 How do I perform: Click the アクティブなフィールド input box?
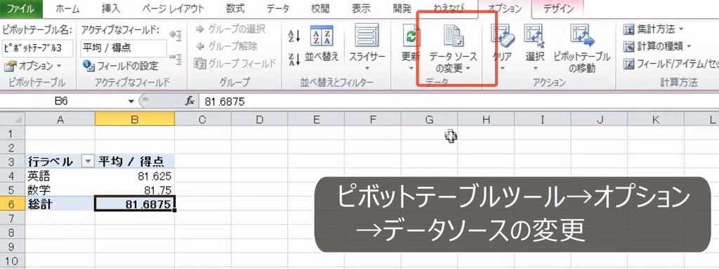124,48
